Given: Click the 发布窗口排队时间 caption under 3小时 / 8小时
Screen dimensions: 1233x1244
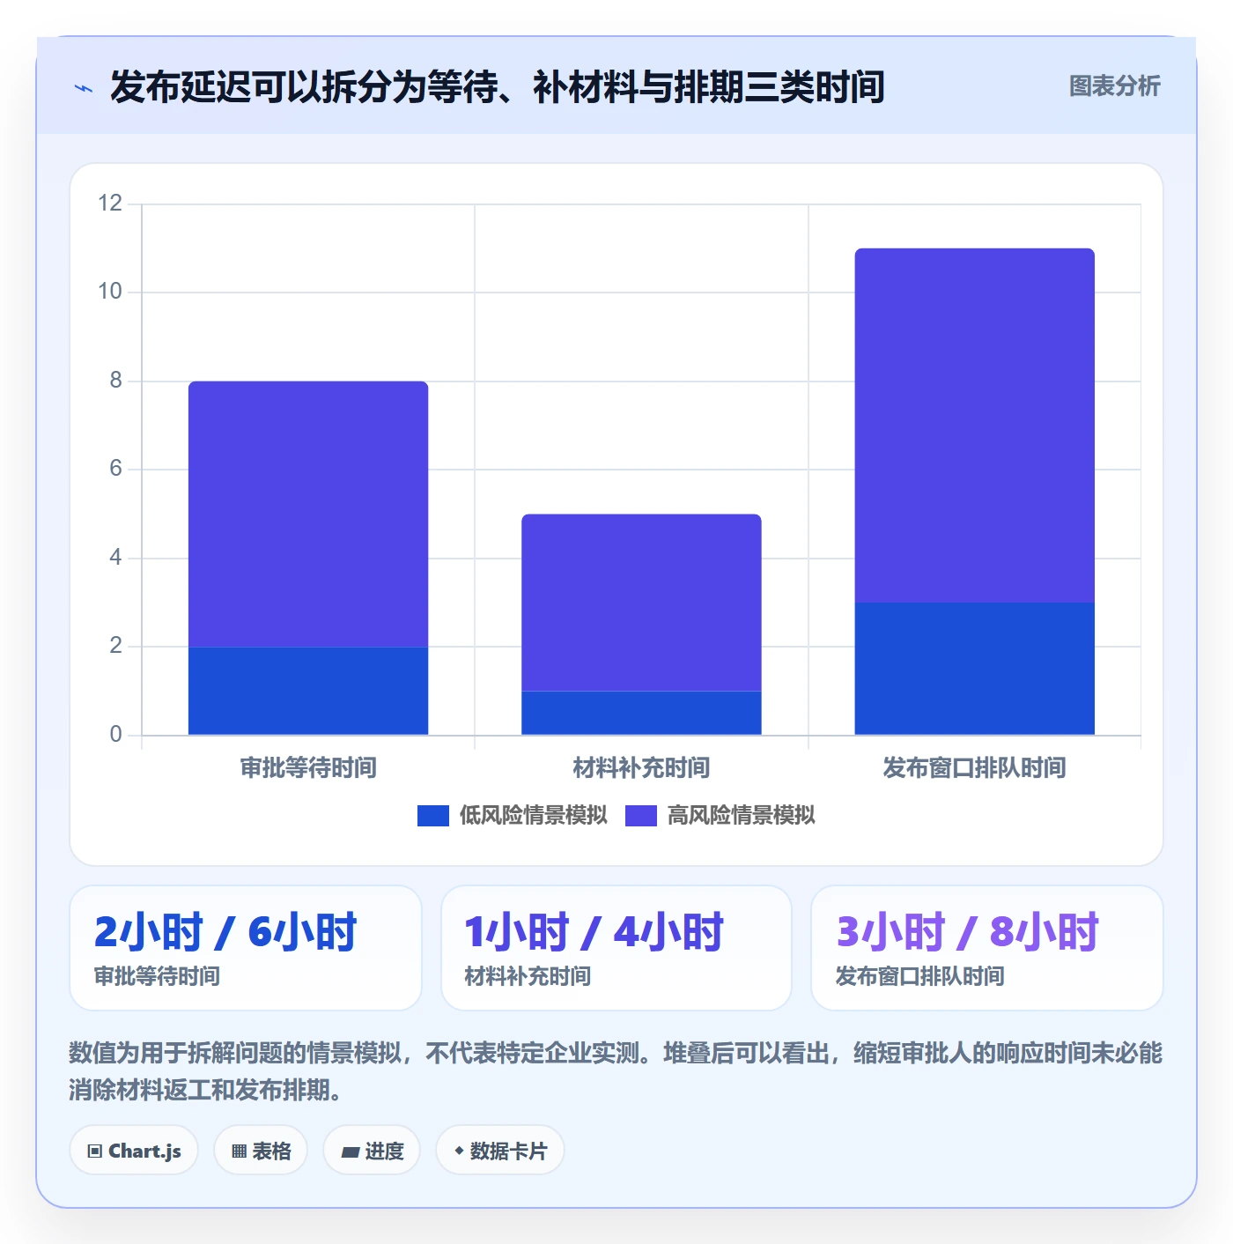Looking at the screenshot, I should 919,977.
